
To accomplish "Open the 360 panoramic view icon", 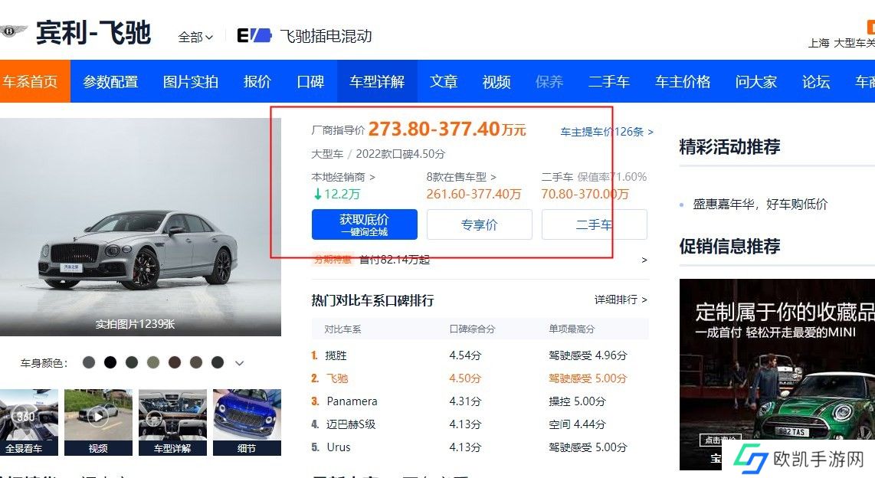I will click(x=26, y=414).
